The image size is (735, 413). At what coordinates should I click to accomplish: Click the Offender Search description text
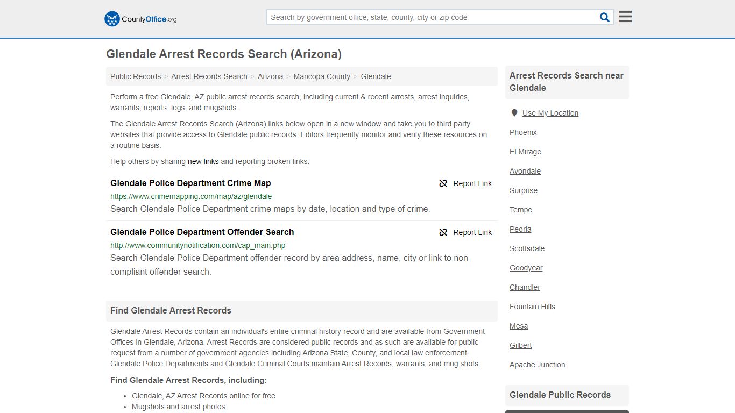pyautogui.click(x=291, y=265)
